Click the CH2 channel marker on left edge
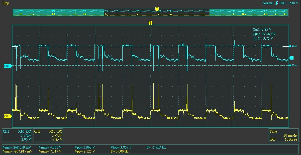Image resolution: width=301 pixels, height=155 pixels. pos(7,116)
